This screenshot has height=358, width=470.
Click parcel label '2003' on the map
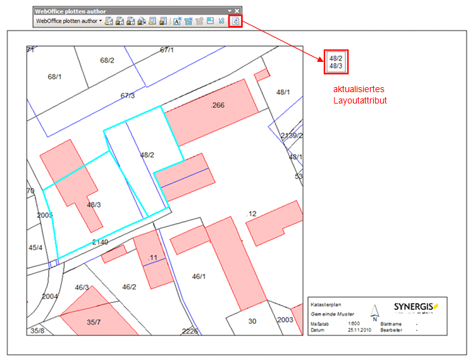pyautogui.click(x=285, y=319)
